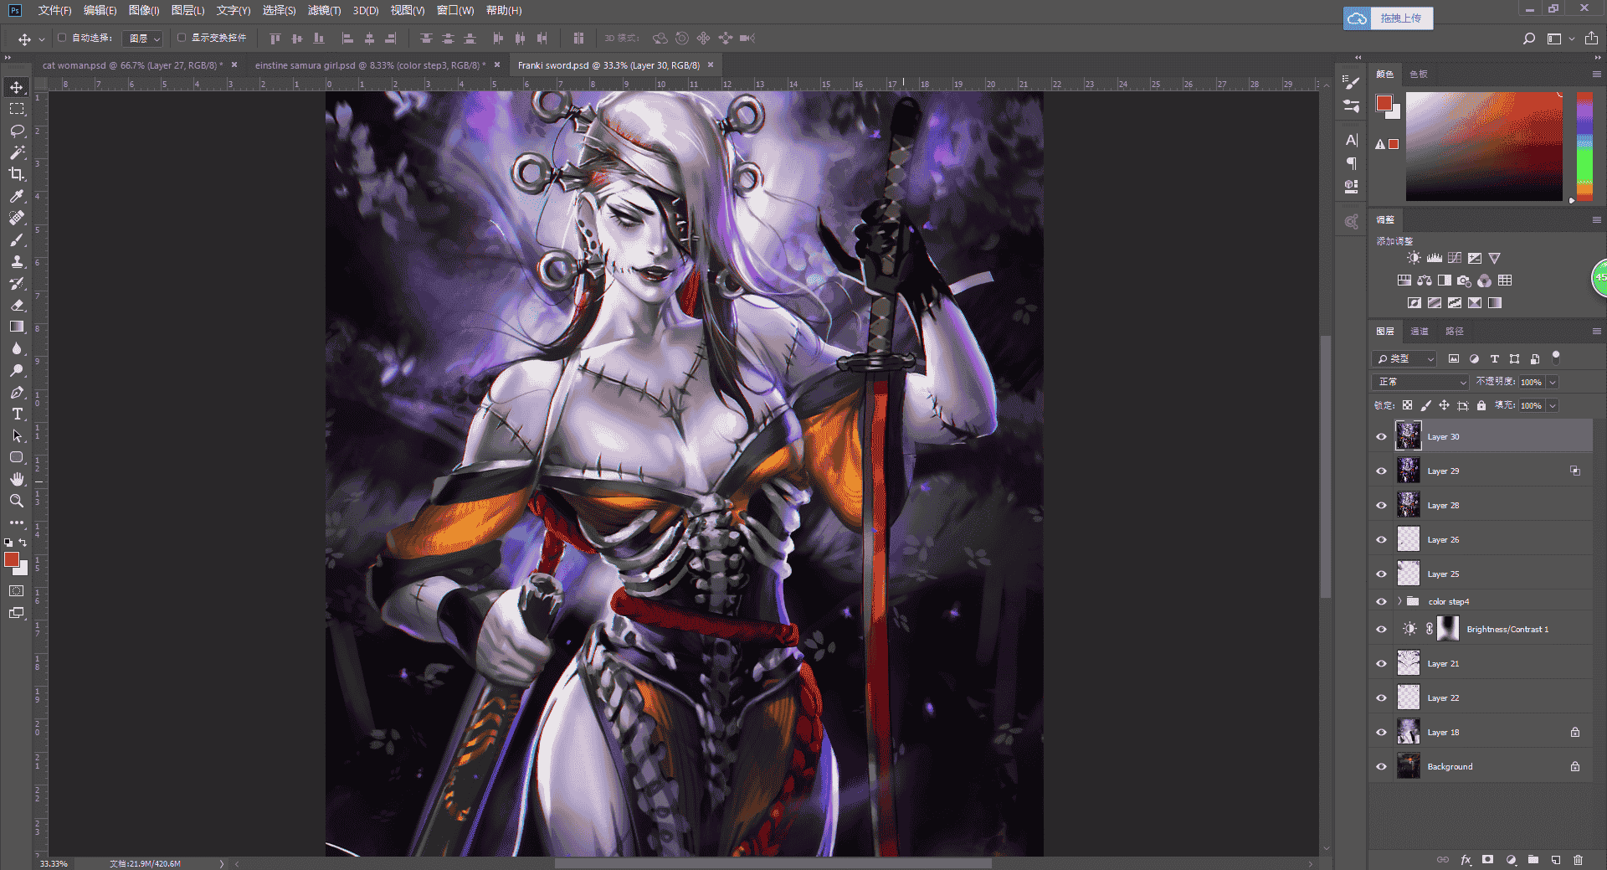Select the Magic Wand tool

click(x=17, y=152)
